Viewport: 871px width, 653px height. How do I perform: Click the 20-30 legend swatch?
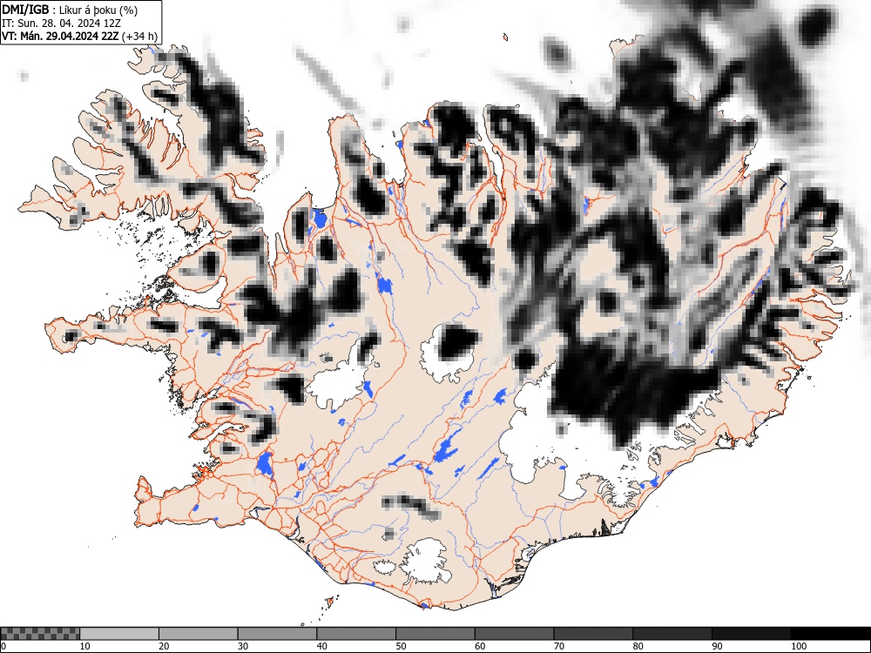point(199,634)
